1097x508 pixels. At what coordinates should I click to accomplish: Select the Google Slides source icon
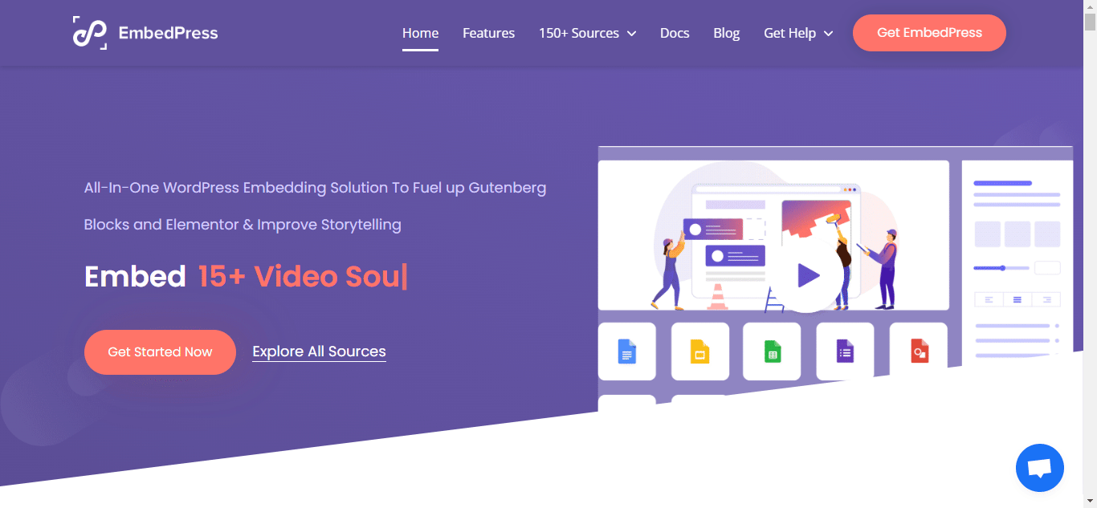[x=699, y=351]
